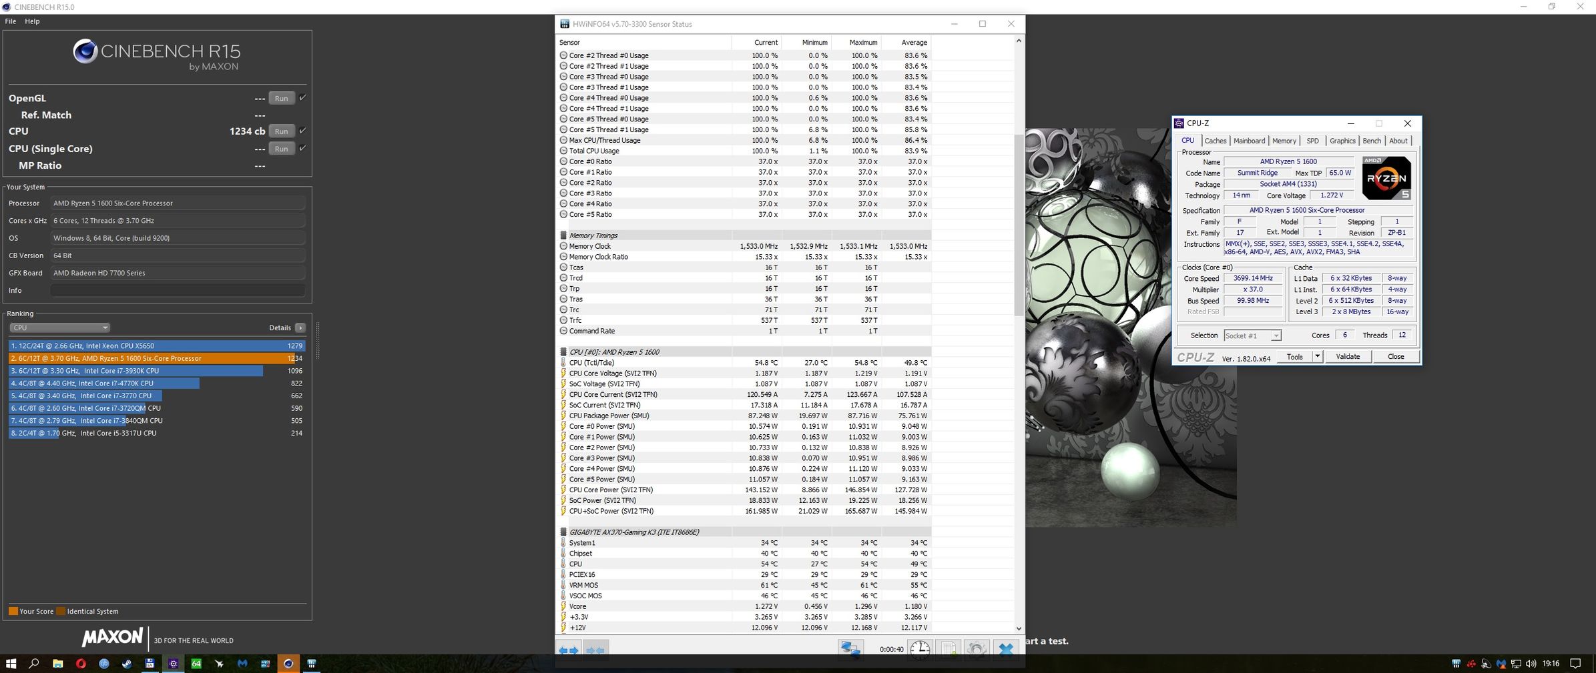The width and height of the screenshot is (1596, 673).
Task: Run the OpenGL benchmark
Action: tap(282, 98)
